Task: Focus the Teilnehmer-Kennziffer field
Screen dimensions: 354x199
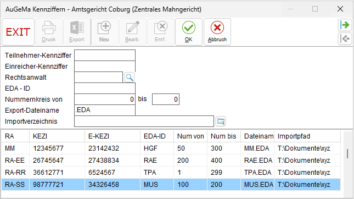Action: 105,55
